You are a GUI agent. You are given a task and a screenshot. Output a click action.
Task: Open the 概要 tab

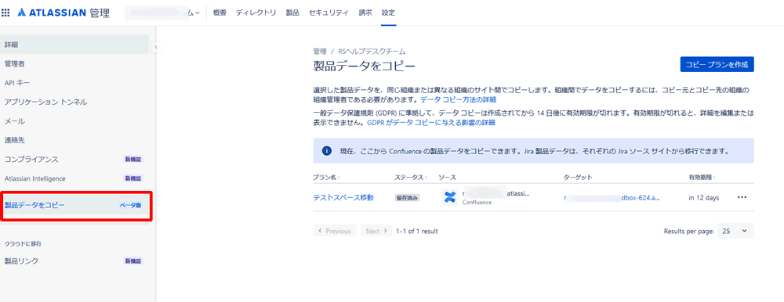point(220,13)
